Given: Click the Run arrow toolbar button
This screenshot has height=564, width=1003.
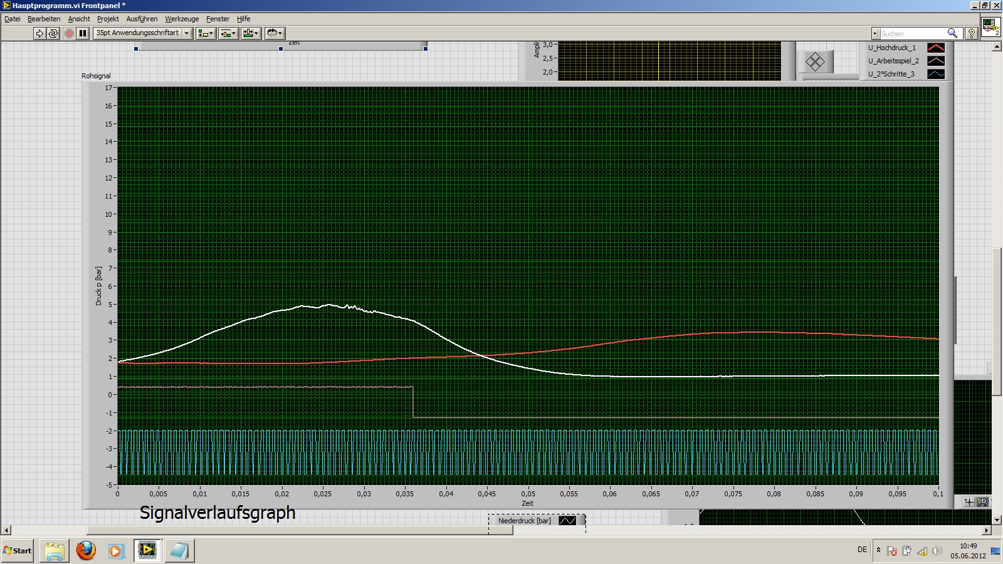Looking at the screenshot, I should (x=39, y=33).
